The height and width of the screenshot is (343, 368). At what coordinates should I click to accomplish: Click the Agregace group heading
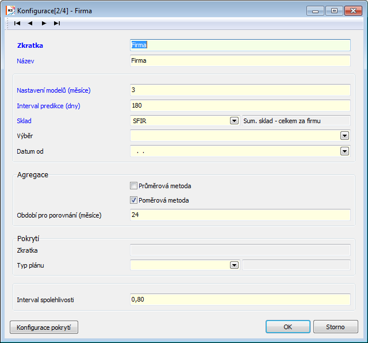33,175
